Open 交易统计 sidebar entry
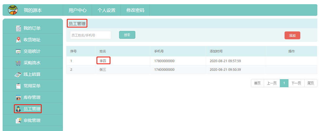Screen dimensions: 321x131 33,51
